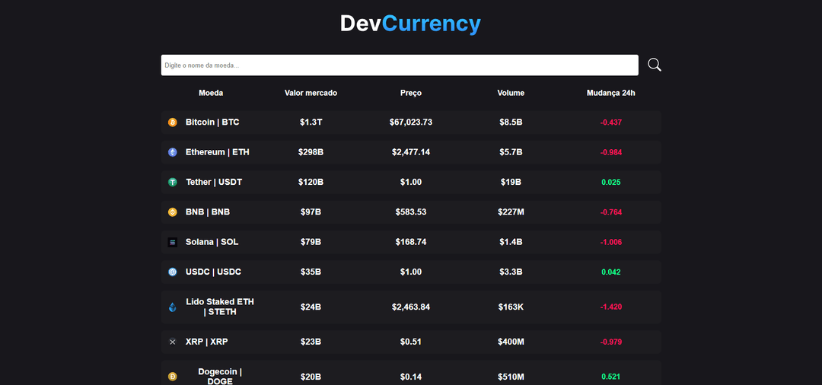Click the Bitcoin coin logo icon
Screen dimensions: 822x385
(x=173, y=122)
